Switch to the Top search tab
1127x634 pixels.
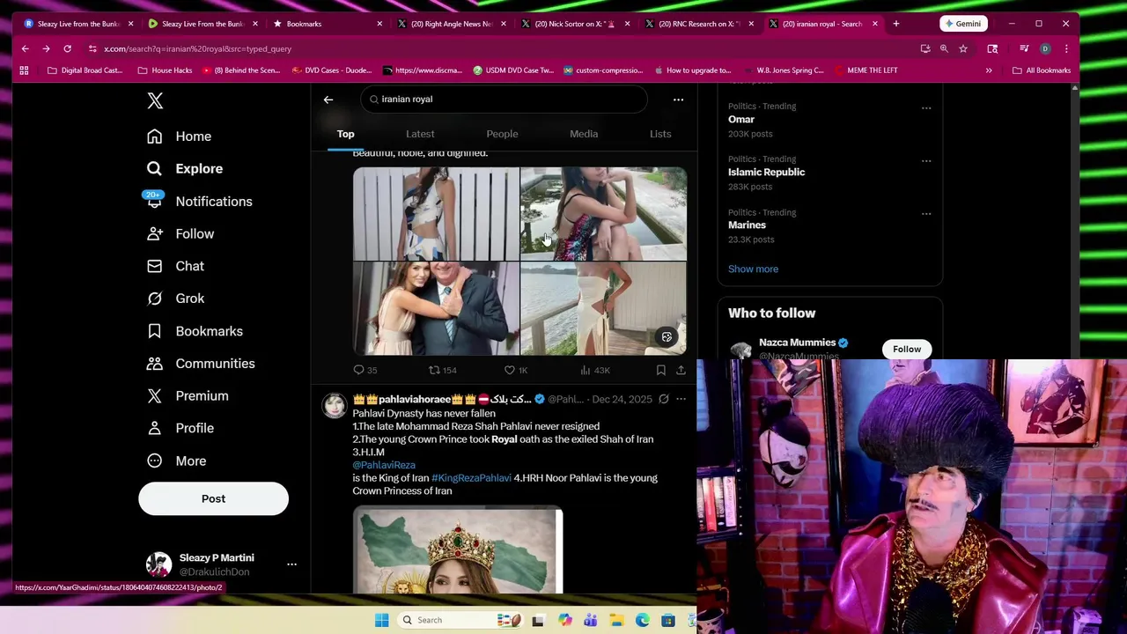coord(345,134)
